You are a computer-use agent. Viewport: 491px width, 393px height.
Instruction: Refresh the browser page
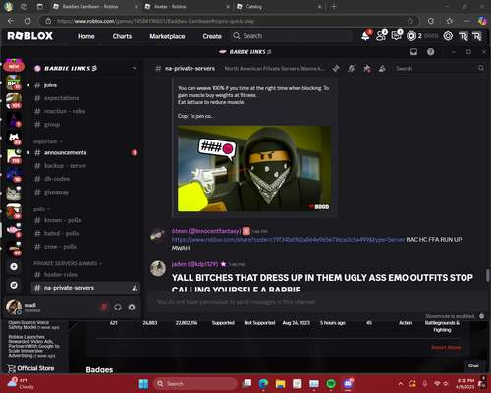click(27, 21)
